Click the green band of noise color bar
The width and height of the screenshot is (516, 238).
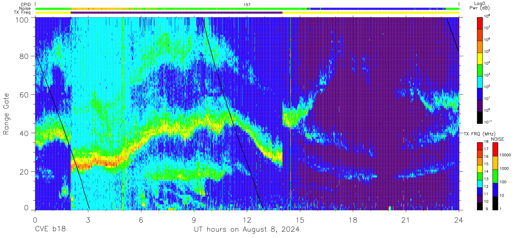(495, 176)
